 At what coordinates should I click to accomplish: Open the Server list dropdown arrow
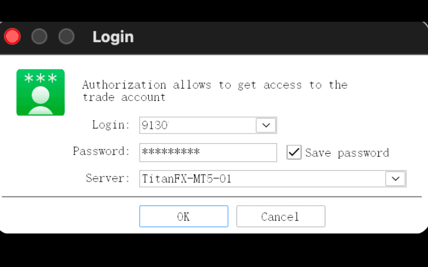click(395, 179)
